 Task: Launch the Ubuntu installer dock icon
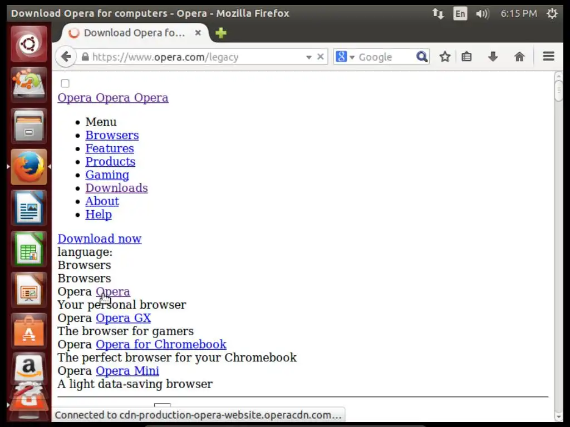point(29,85)
